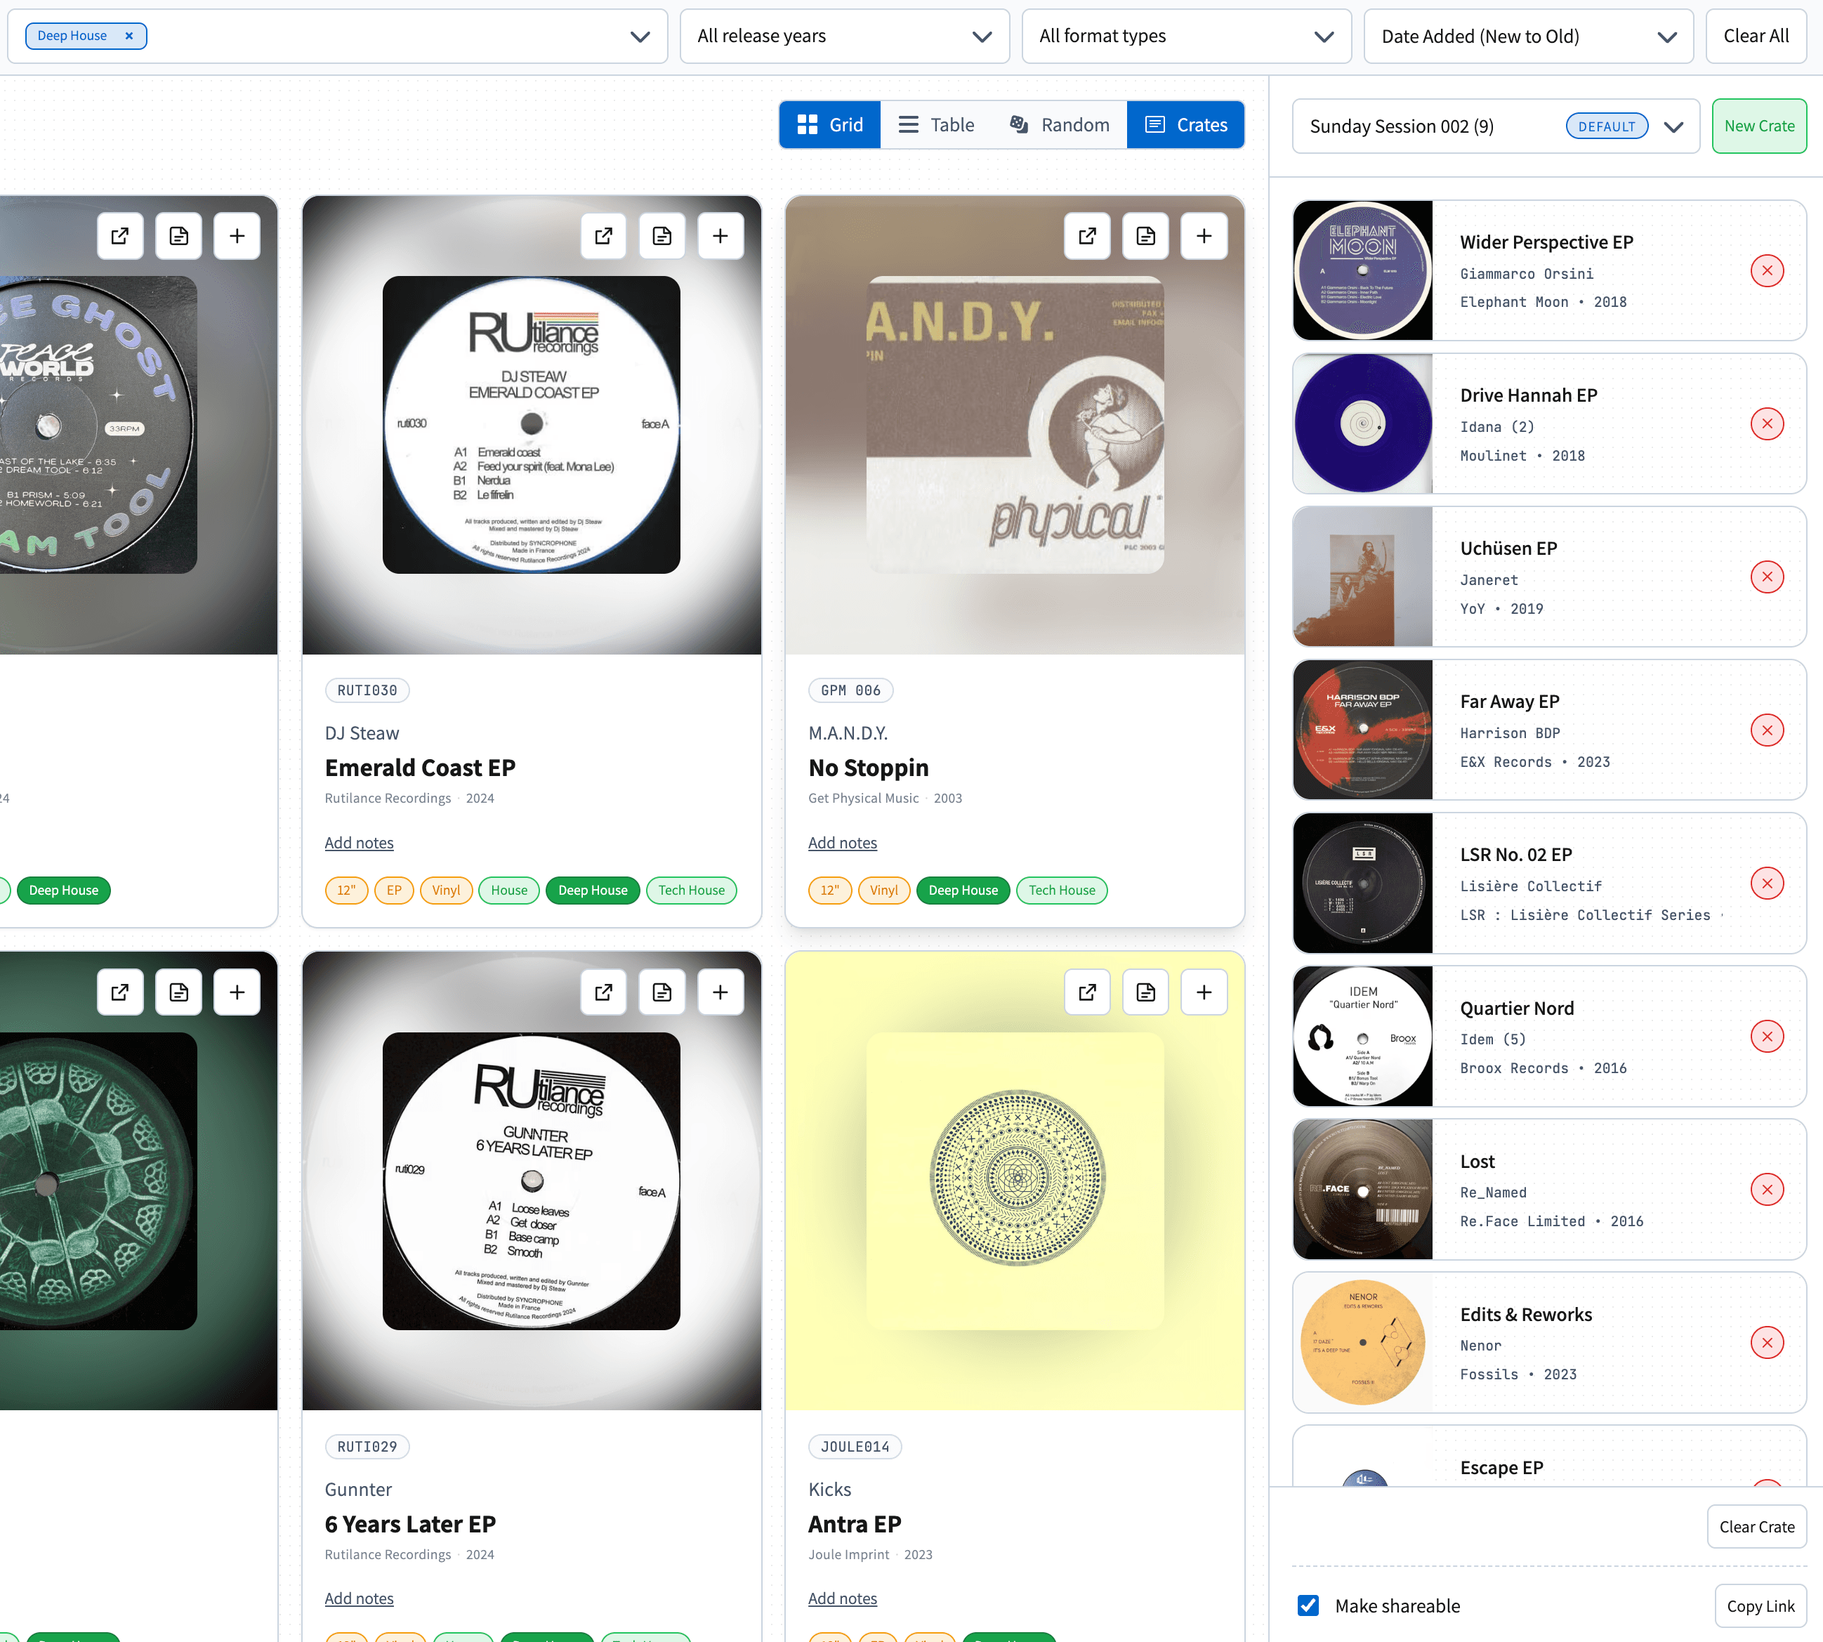The width and height of the screenshot is (1823, 1642).
Task: Click Drive Hannah EP purple vinyl thumbnail
Action: 1362,423
